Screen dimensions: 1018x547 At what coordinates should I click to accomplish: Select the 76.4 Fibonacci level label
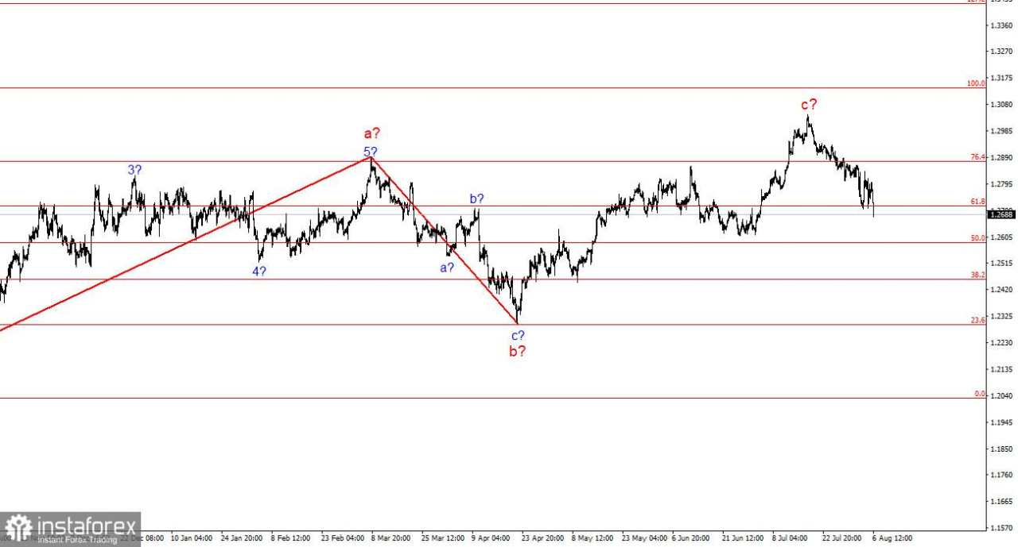tap(977, 157)
